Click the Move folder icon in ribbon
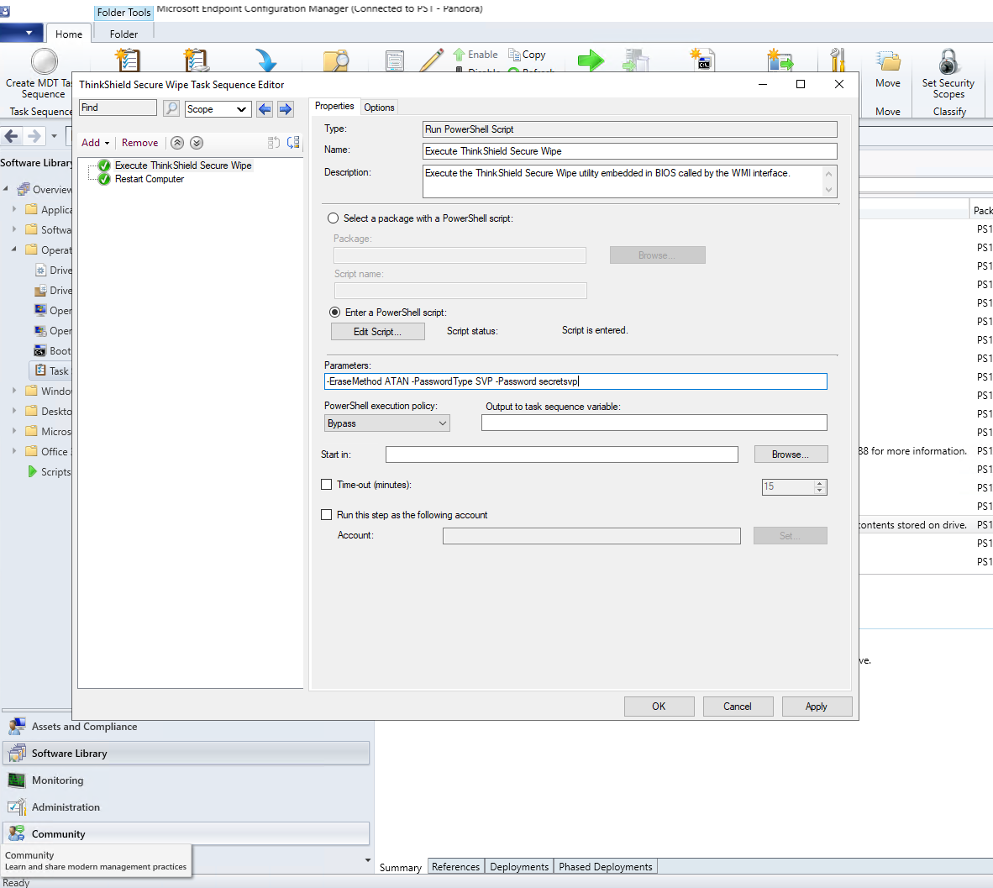The image size is (993, 888). [x=888, y=61]
